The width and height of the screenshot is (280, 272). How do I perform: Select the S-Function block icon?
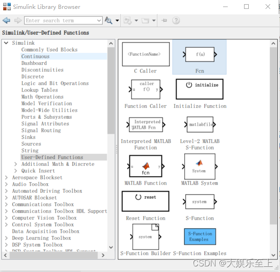click(x=200, y=202)
